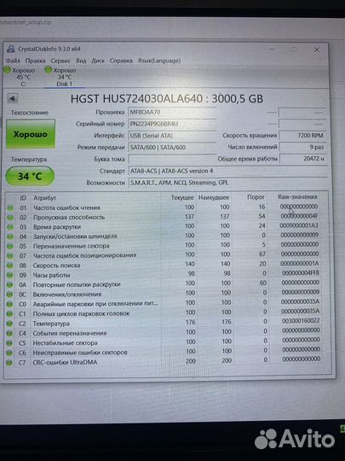The image size is (345, 461).
Task: Click raw value 003000160022
Action: pyautogui.click(x=301, y=321)
